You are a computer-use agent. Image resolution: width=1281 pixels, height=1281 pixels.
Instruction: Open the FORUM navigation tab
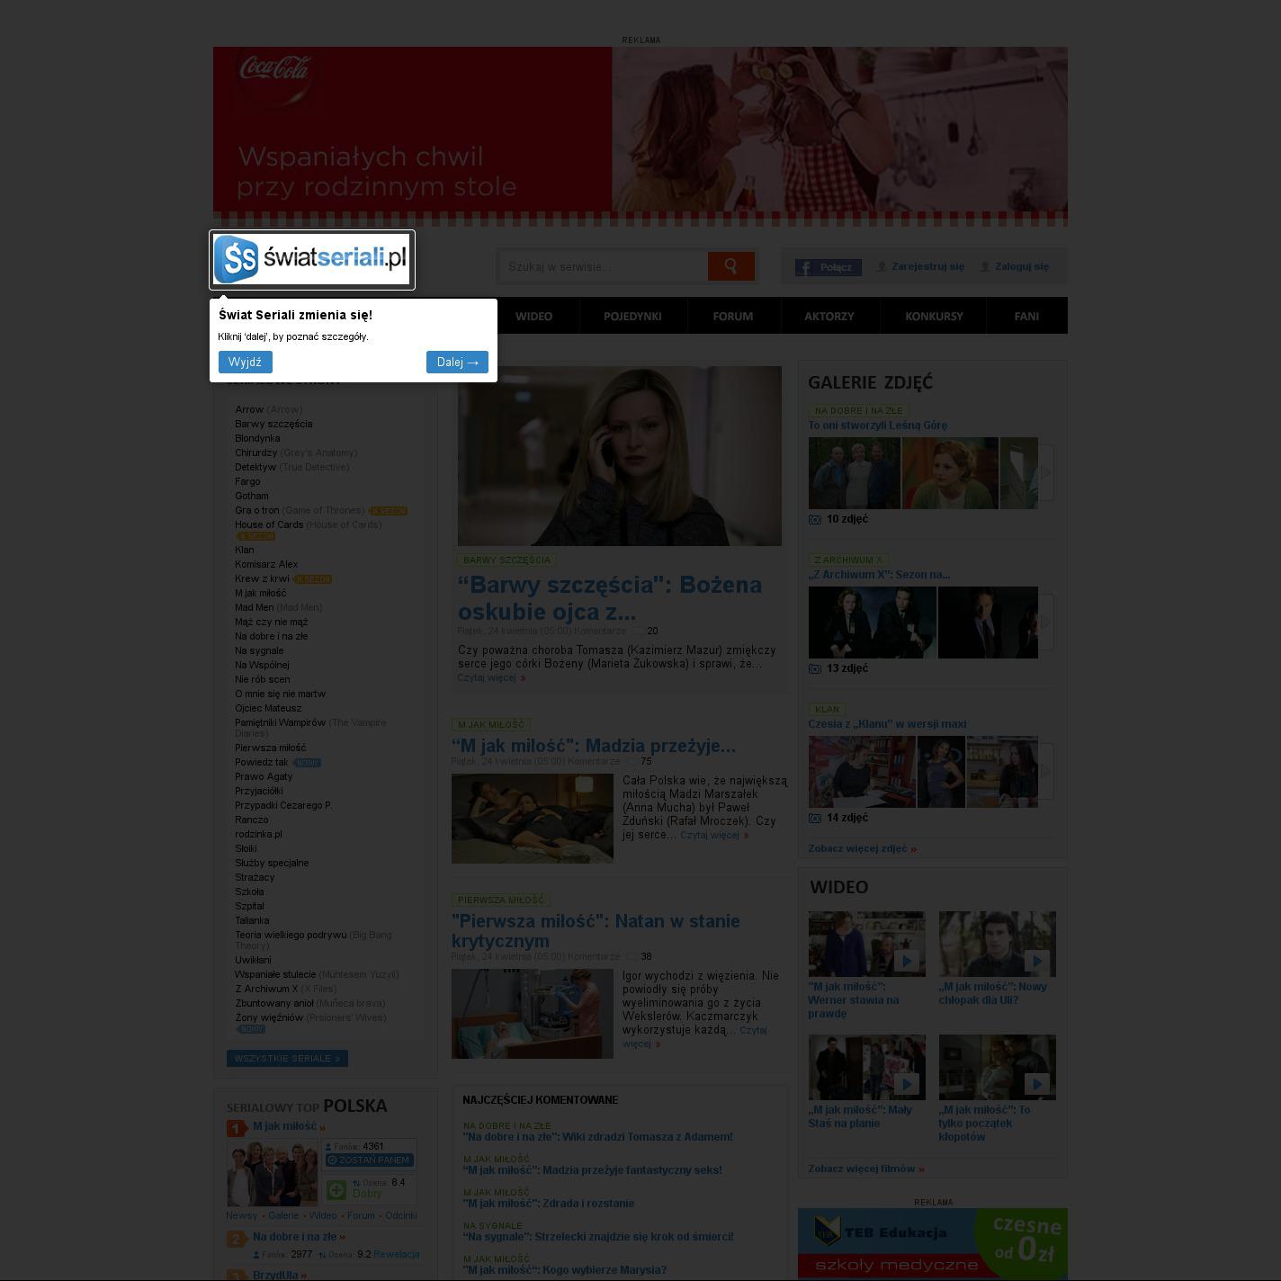732,316
